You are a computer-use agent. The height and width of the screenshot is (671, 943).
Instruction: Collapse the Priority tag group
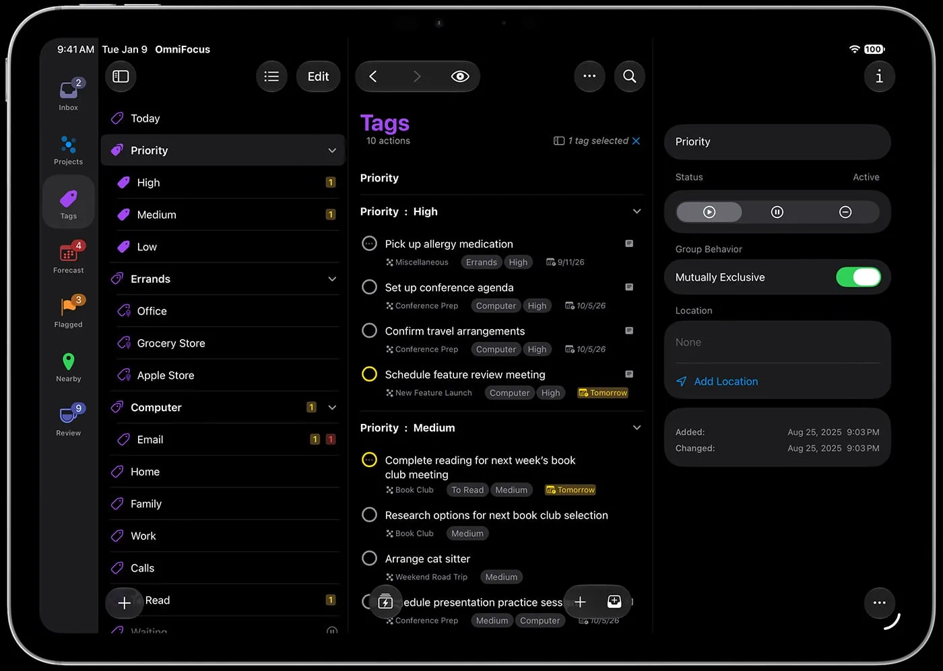pos(332,150)
